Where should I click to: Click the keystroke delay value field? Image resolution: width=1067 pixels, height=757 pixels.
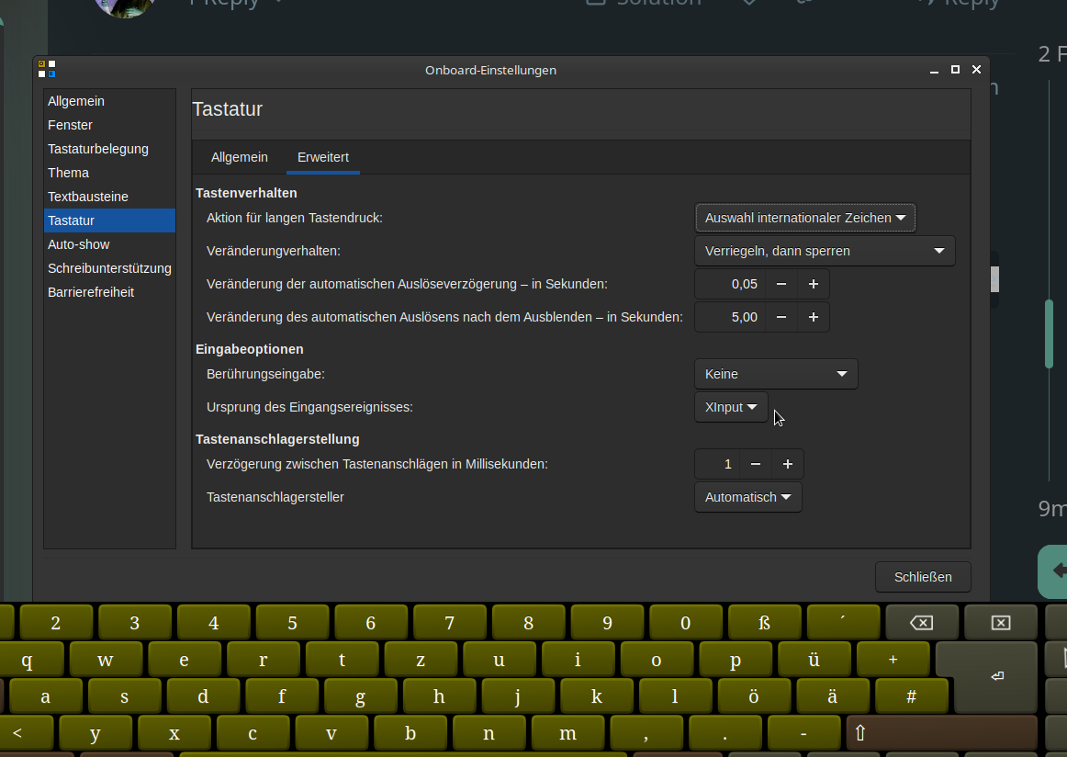point(717,465)
